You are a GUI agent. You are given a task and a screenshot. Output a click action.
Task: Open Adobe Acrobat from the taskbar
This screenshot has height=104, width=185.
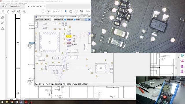pos(26,102)
